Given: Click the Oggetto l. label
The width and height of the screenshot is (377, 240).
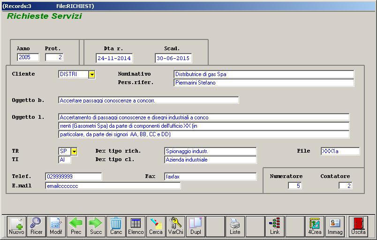Looking at the screenshot, I should [x=28, y=117].
